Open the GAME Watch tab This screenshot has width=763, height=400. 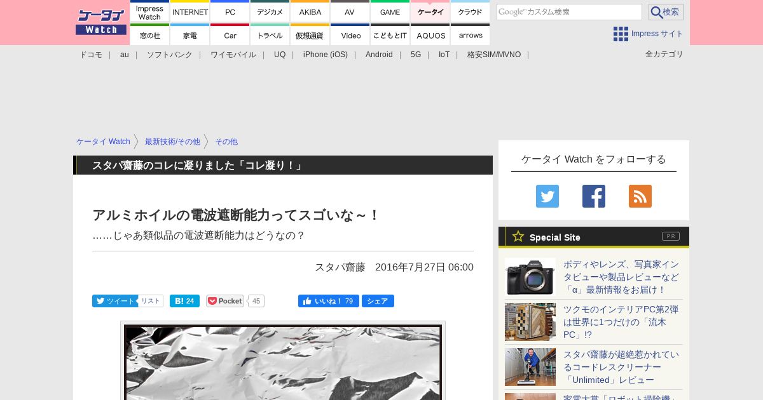390,11
